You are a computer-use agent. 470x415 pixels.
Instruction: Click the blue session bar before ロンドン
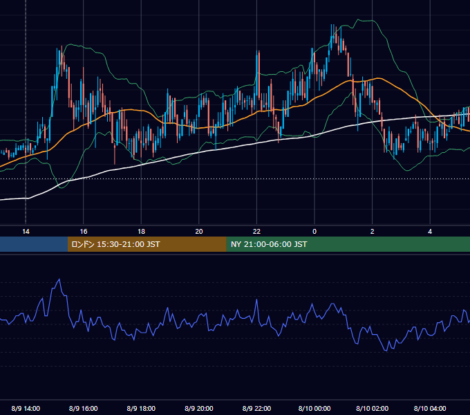pos(34,244)
